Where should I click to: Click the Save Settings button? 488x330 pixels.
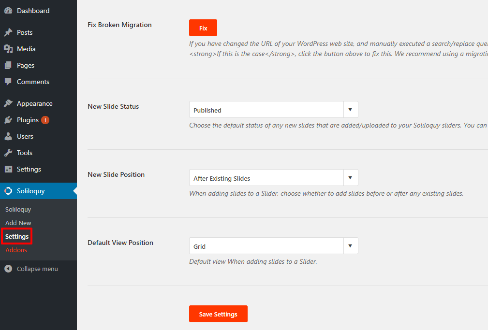coord(218,314)
